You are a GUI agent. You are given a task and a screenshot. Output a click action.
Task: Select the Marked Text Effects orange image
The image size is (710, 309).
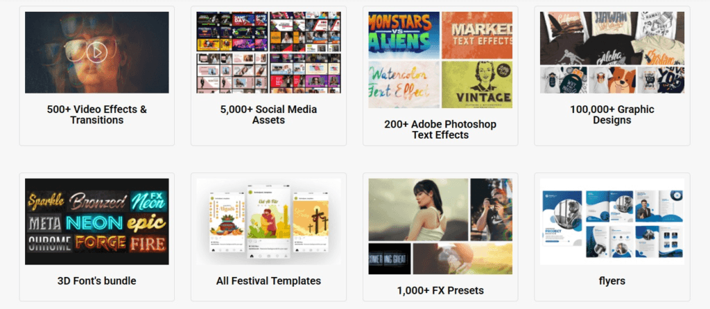coord(478,35)
